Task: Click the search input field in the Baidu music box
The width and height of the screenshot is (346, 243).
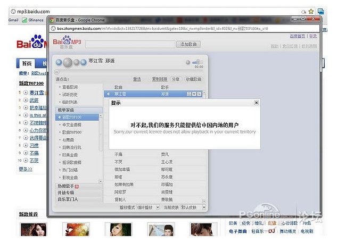Action: (130, 44)
